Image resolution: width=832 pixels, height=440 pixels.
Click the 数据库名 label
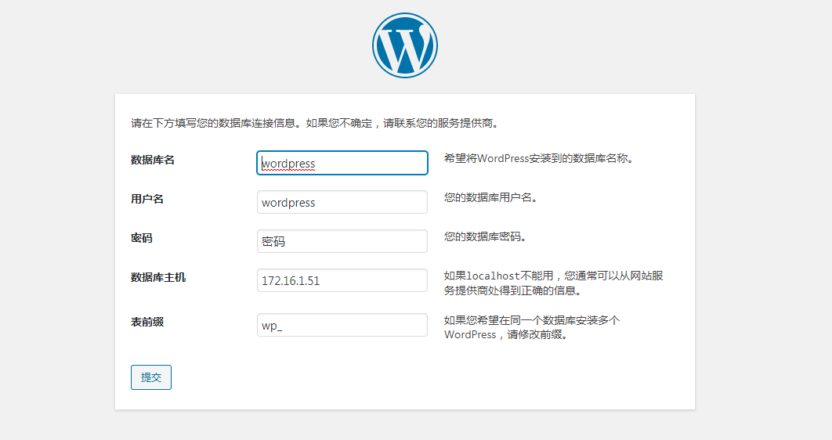click(x=153, y=160)
